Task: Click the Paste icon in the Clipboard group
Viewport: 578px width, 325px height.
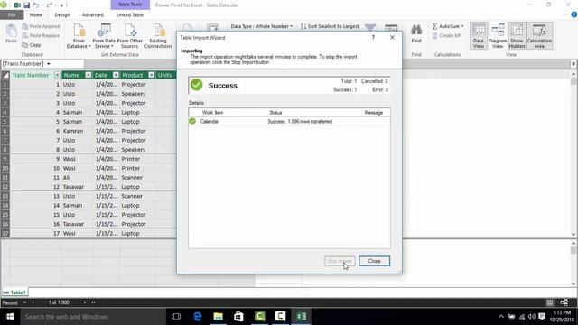Action: coord(11,34)
